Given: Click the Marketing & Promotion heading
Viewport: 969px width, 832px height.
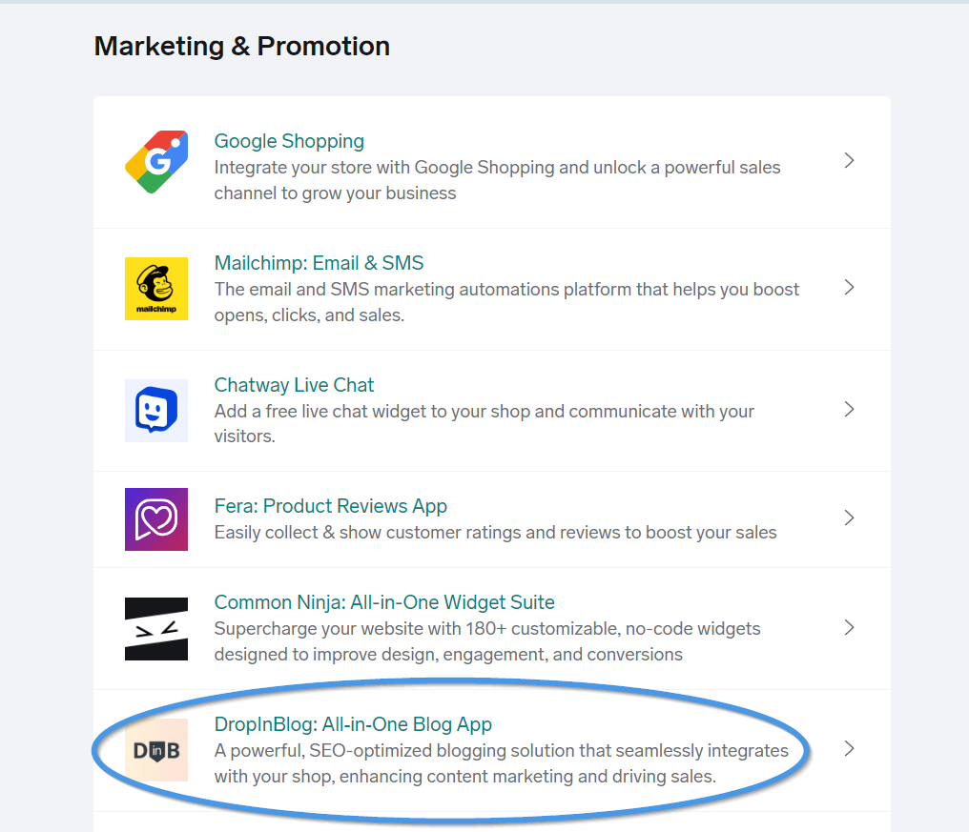Looking at the screenshot, I should (x=241, y=47).
